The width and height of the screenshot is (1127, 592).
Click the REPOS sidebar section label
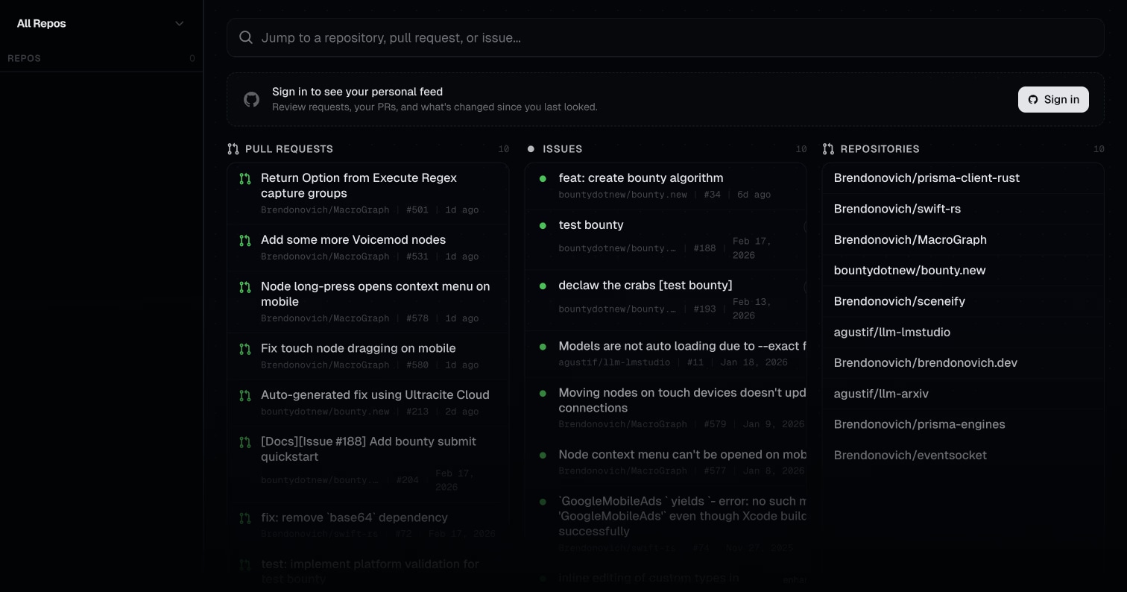coord(24,58)
